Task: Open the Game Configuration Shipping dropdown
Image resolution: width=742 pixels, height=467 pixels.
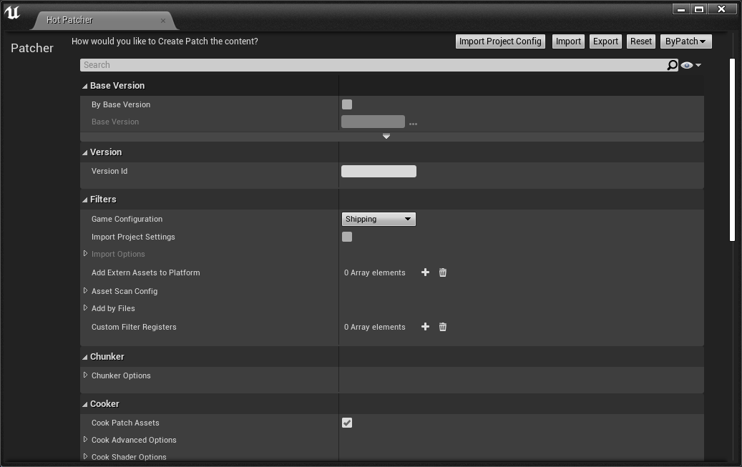Action: 379,219
